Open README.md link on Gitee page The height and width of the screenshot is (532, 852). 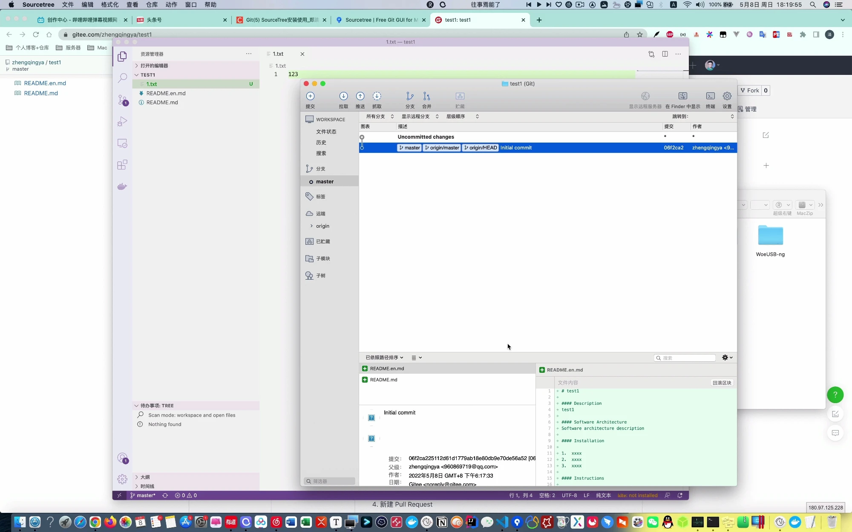pyautogui.click(x=41, y=93)
